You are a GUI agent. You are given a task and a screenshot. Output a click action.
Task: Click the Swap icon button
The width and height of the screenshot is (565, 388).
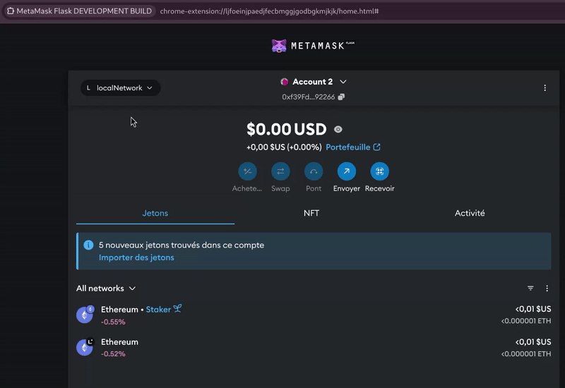pyautogui.click(x=280, y=171)
